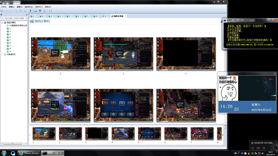Click the send Ctrl+Alt+Del toolbar icon
The image size is (278, 156).
coord(10,11)
